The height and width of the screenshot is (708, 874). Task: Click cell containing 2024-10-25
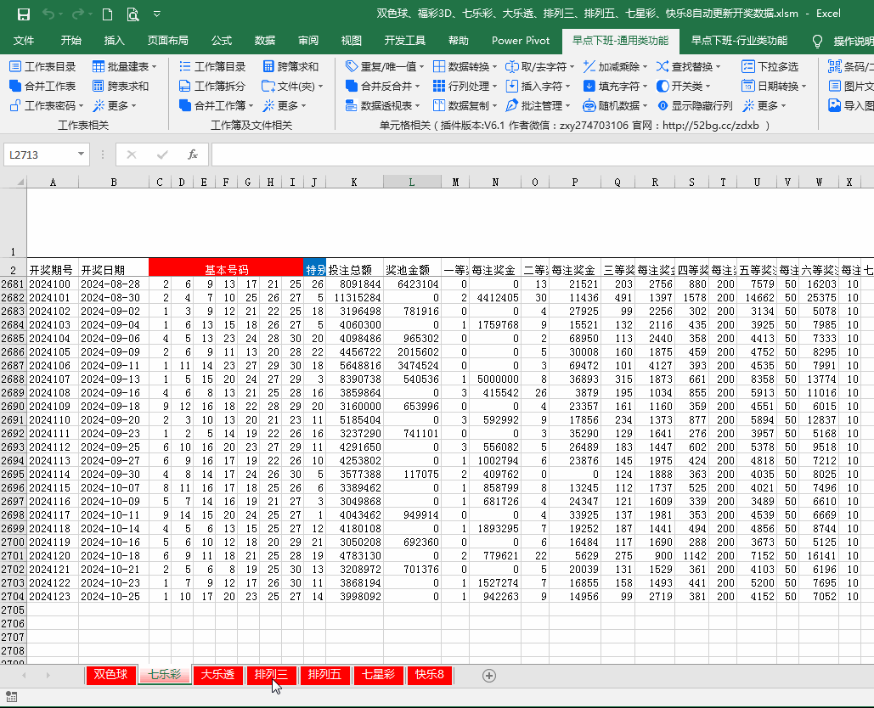(114, 597)
